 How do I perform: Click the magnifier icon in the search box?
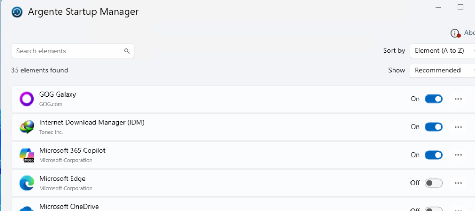(x=126, y=51)
